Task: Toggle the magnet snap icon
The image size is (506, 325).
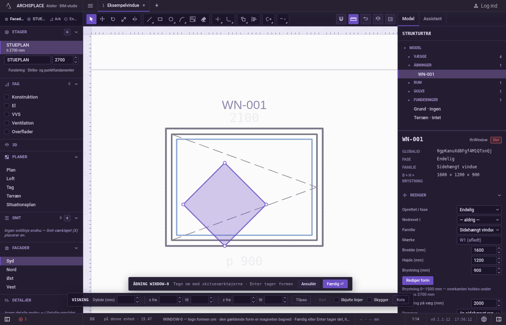Action: click(341, 19)
